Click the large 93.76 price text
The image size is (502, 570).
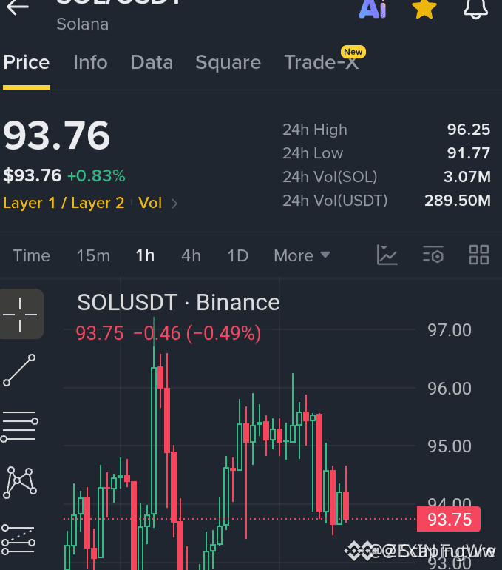(56, 135)
